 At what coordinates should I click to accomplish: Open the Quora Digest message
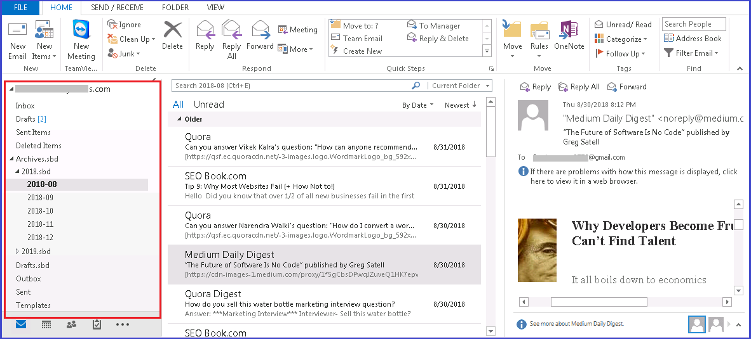(x=324, y=304)
